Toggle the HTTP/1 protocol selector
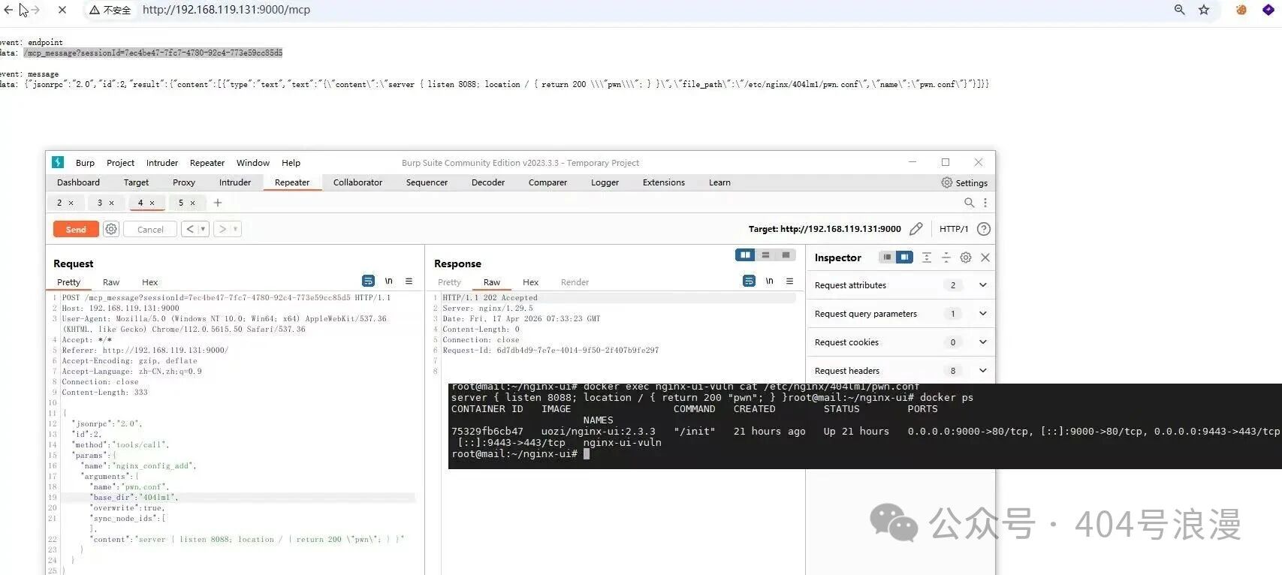Viewport: 1282px width, 575px height. 954,229
